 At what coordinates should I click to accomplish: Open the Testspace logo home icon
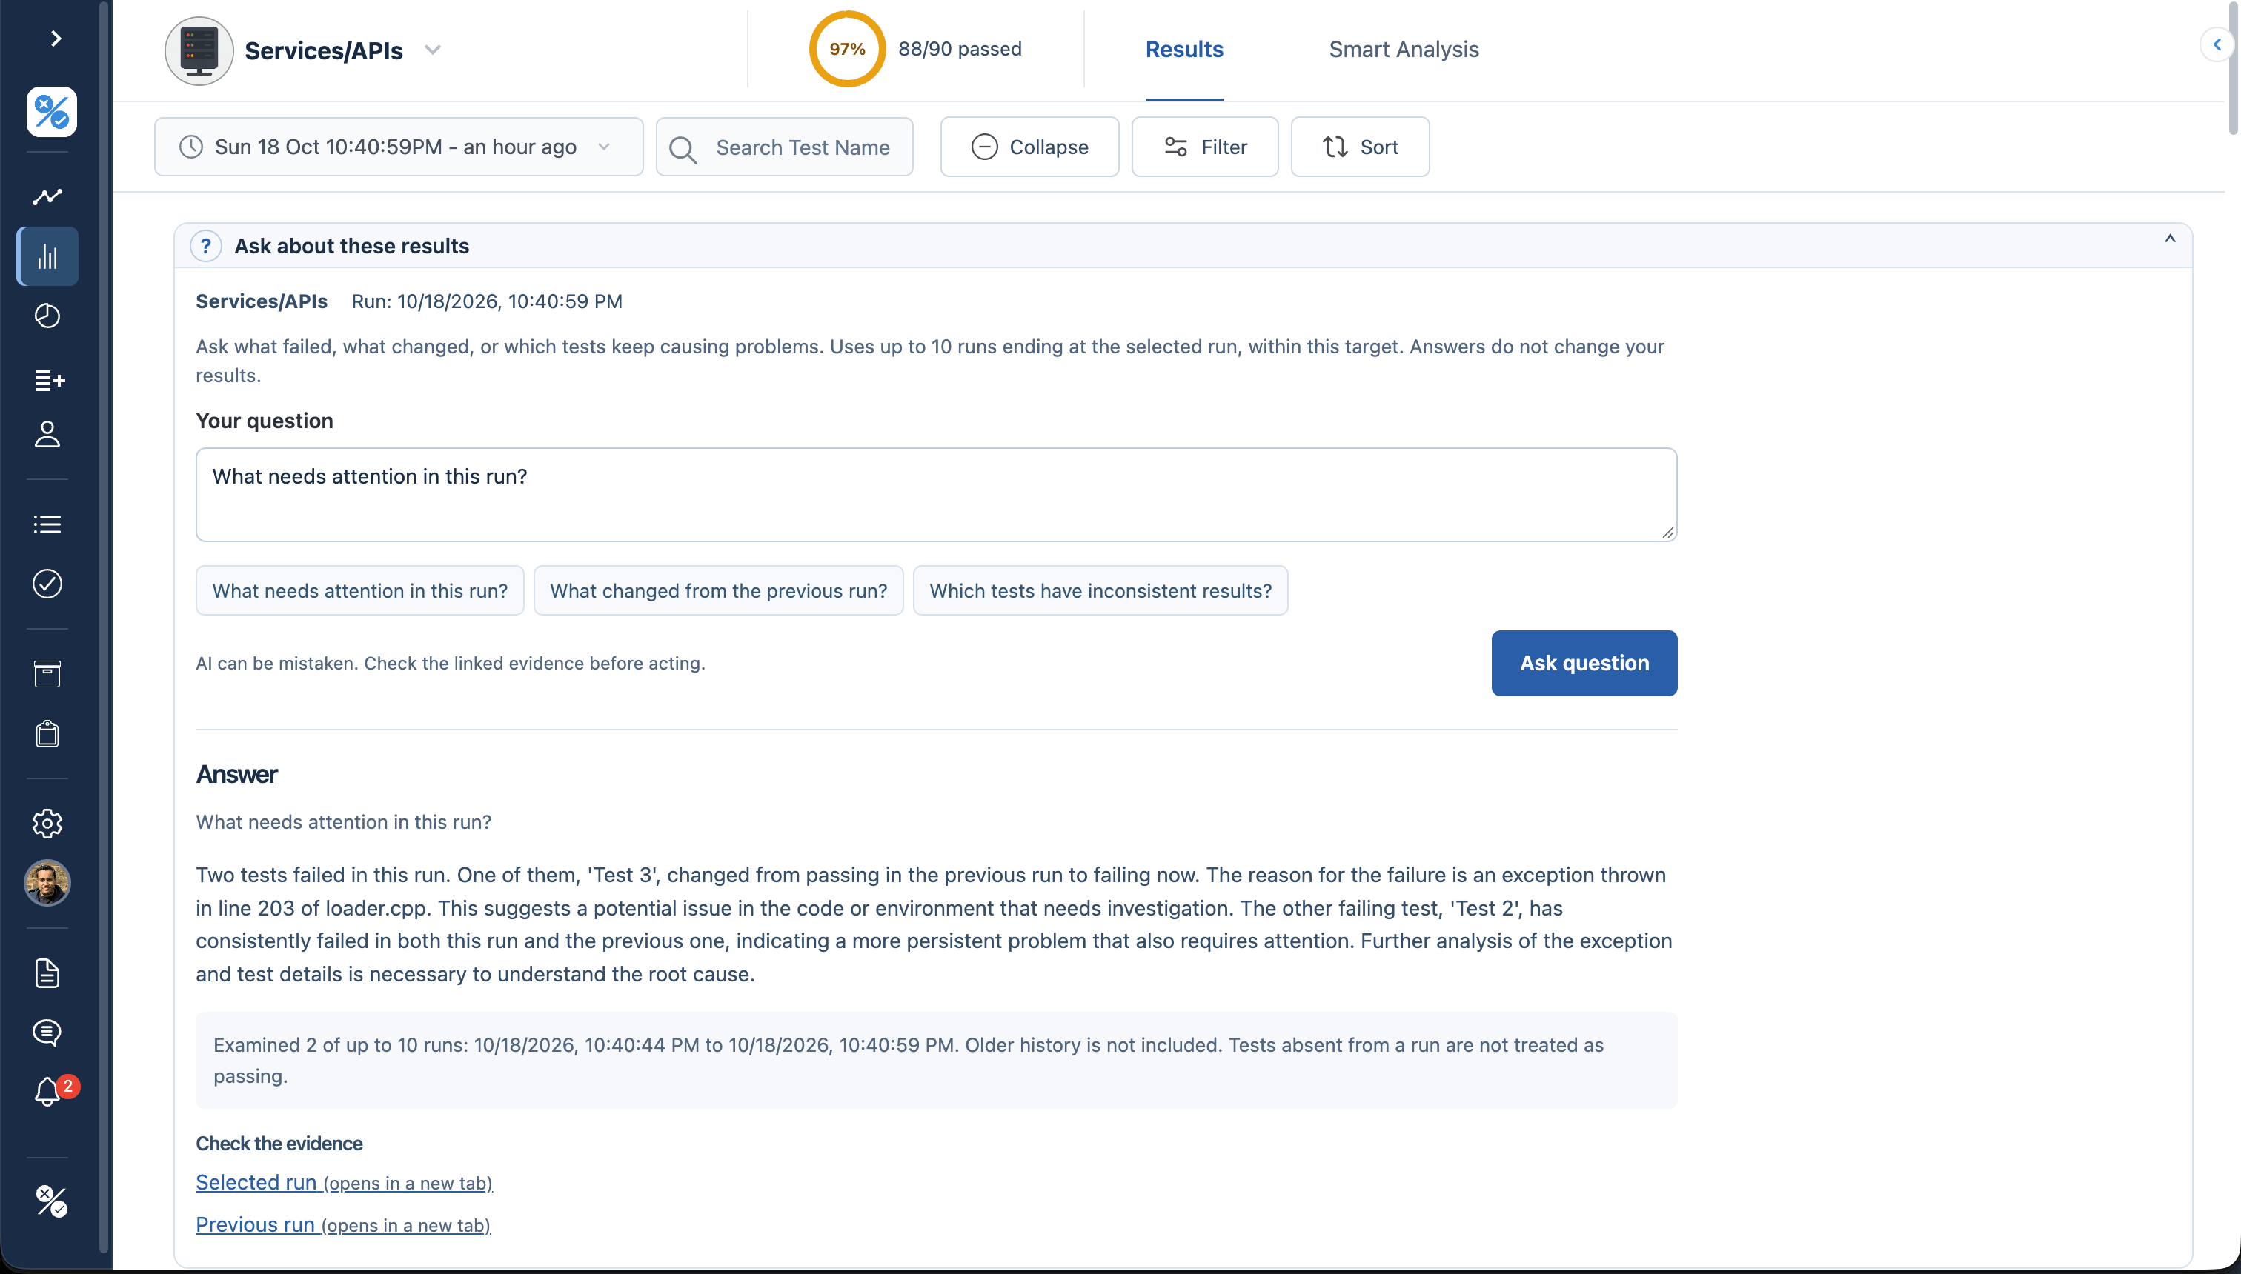tap(52, 112)
